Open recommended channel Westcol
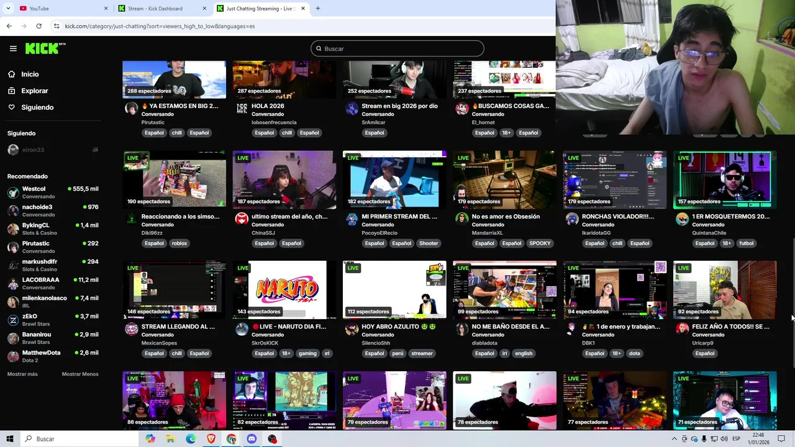The height and width of the screenshot is (447, 795). 53,192
